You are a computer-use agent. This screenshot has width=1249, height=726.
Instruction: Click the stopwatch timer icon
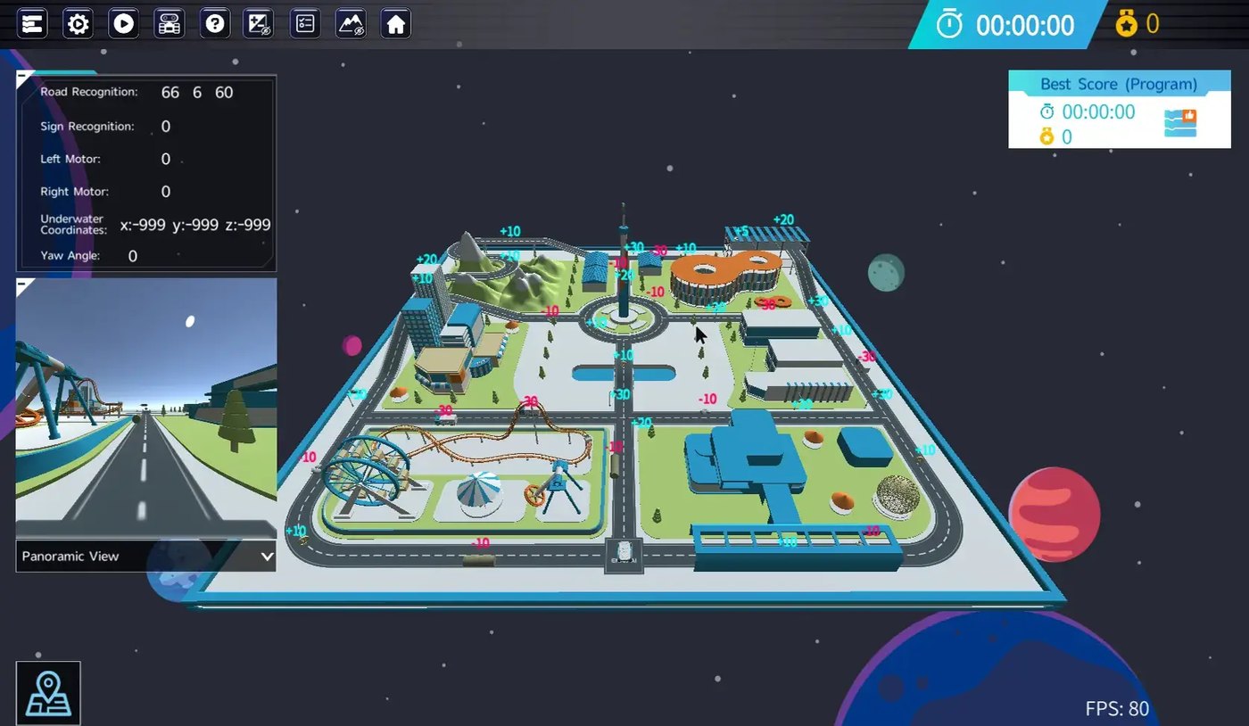(x=949, y=24)
